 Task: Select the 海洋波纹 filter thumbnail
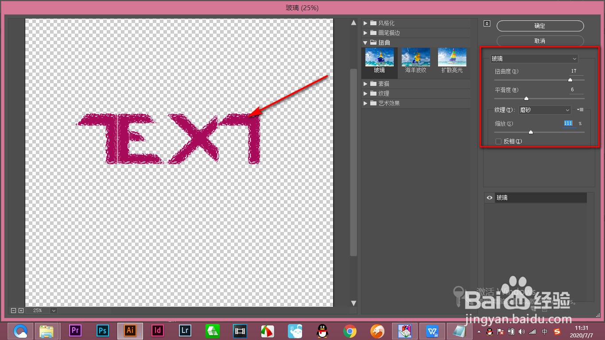coord(415,61)
